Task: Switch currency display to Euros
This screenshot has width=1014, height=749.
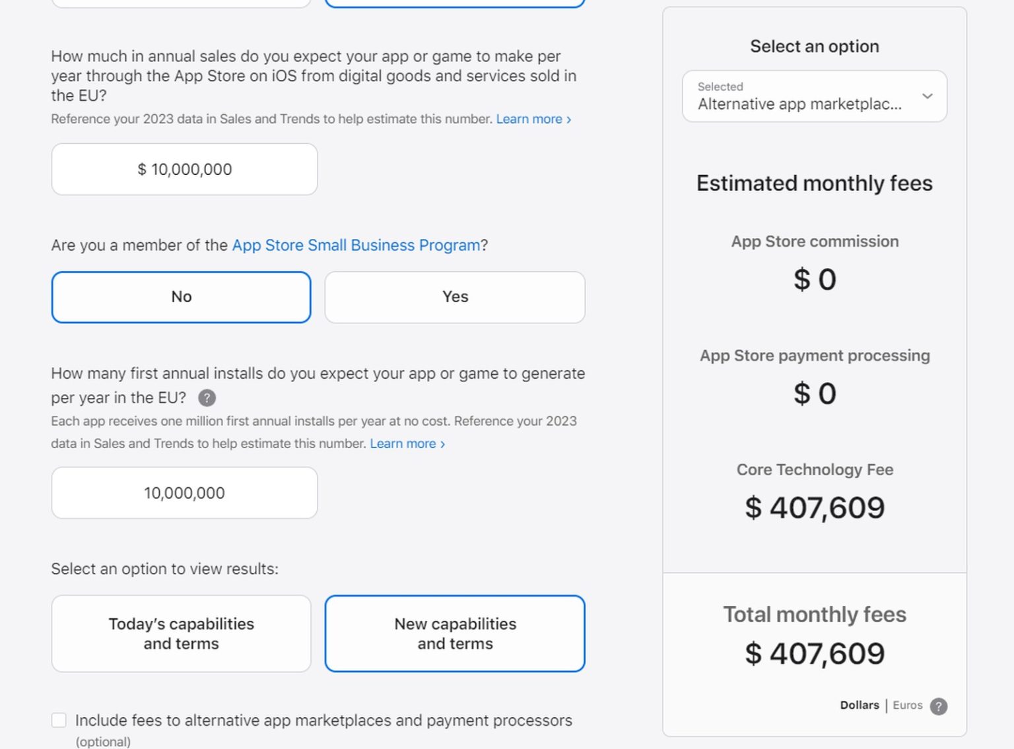Action: point(907,705)
